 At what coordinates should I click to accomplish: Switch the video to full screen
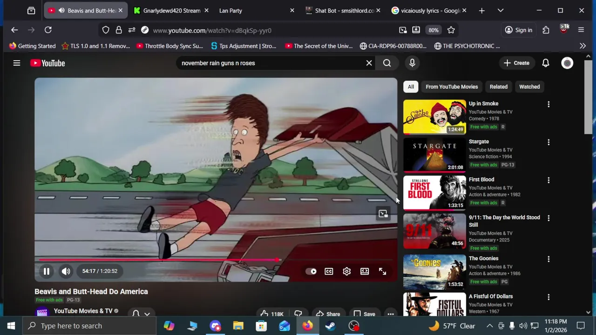382,271
